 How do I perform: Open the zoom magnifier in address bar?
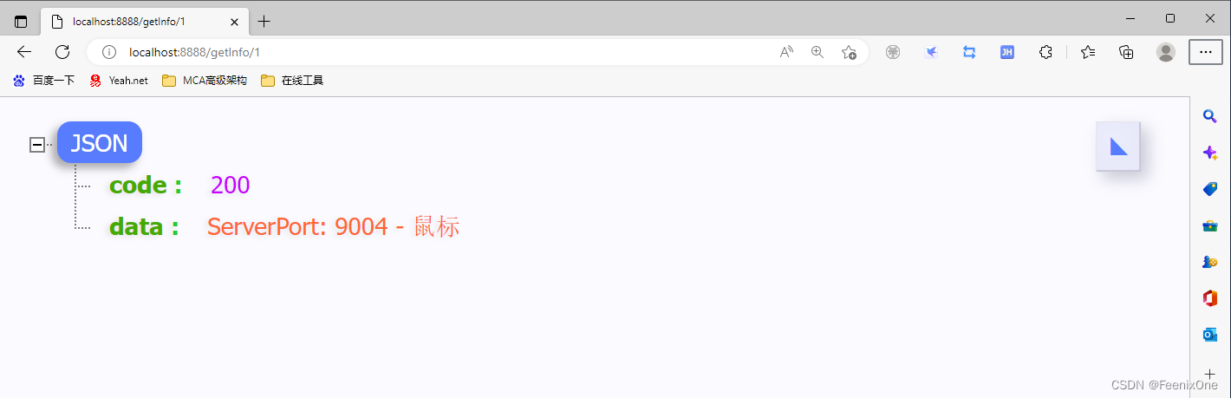(817, 52)
